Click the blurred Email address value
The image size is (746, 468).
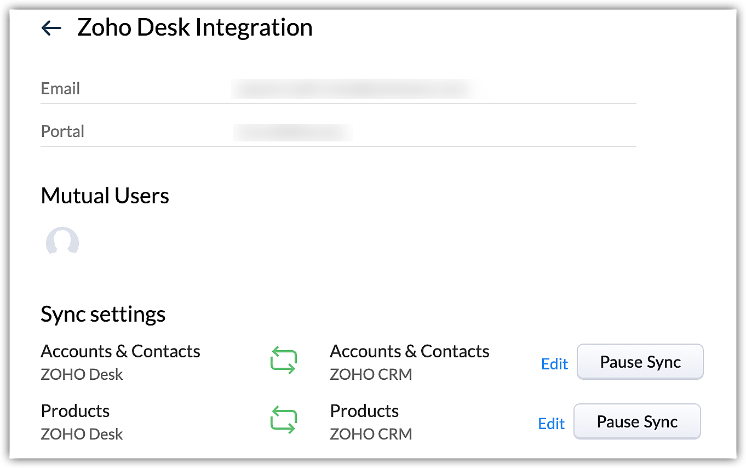pyautogui.click(x=353, y=88)
